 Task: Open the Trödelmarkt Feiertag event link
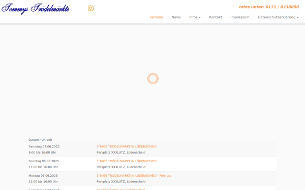pyautogui.click(x=134, y=176)
